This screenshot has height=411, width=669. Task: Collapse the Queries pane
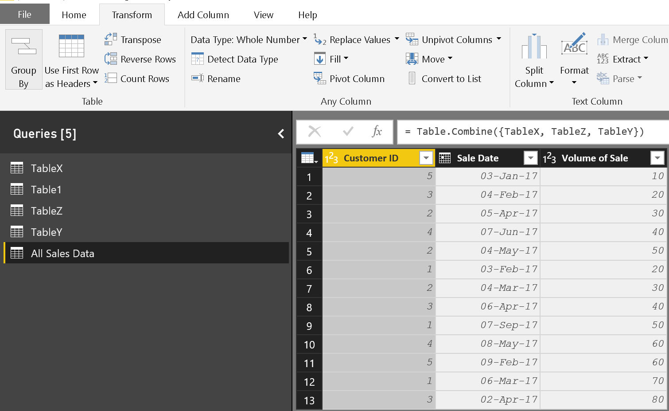(x=281, y=133)
